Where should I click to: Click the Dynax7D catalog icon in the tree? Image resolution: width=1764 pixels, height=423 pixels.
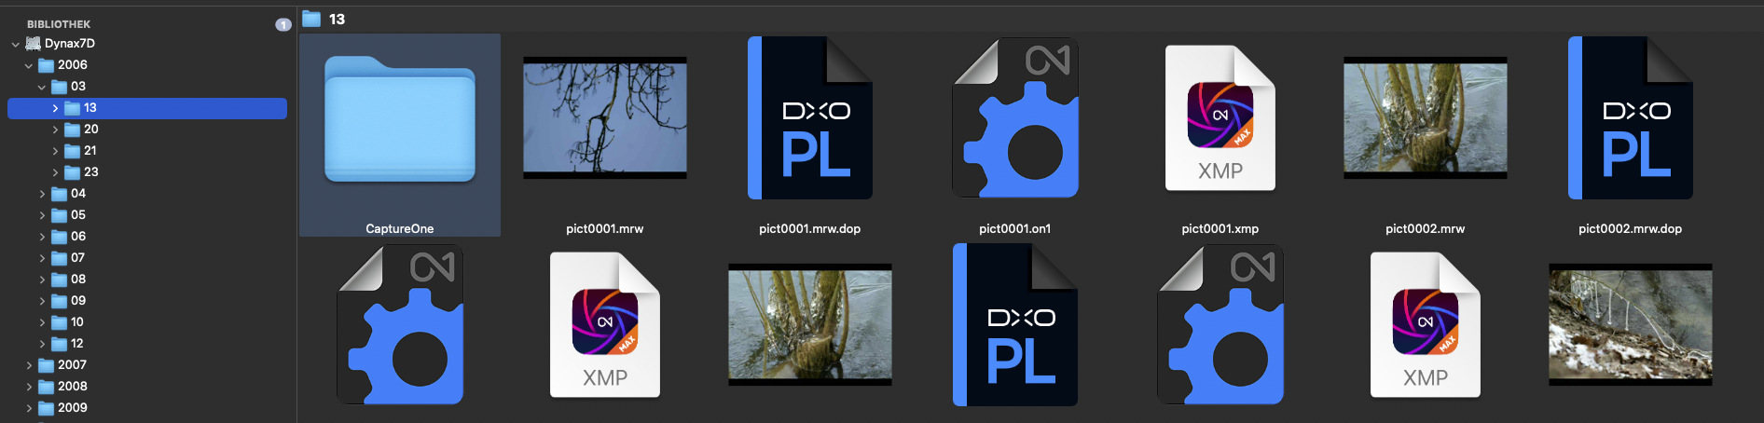pos(34,44)
